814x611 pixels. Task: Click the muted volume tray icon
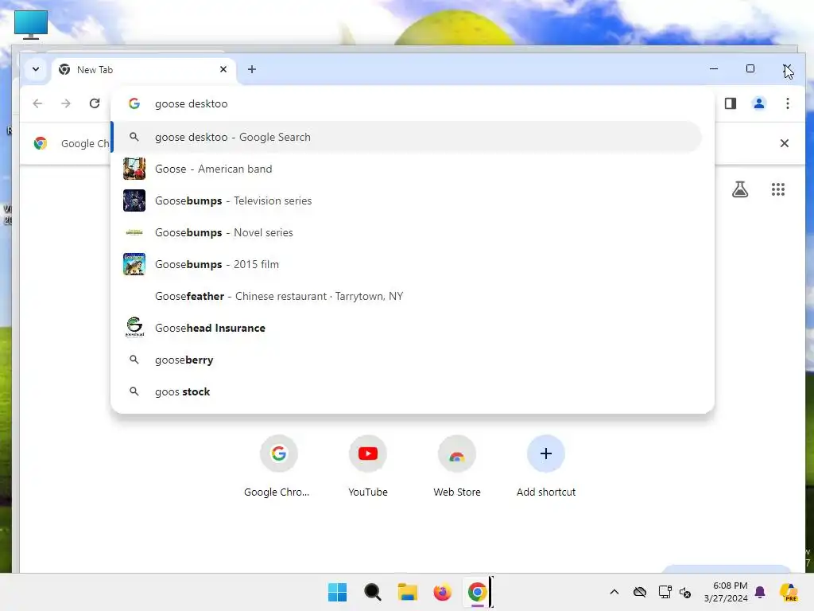(685, 592)
